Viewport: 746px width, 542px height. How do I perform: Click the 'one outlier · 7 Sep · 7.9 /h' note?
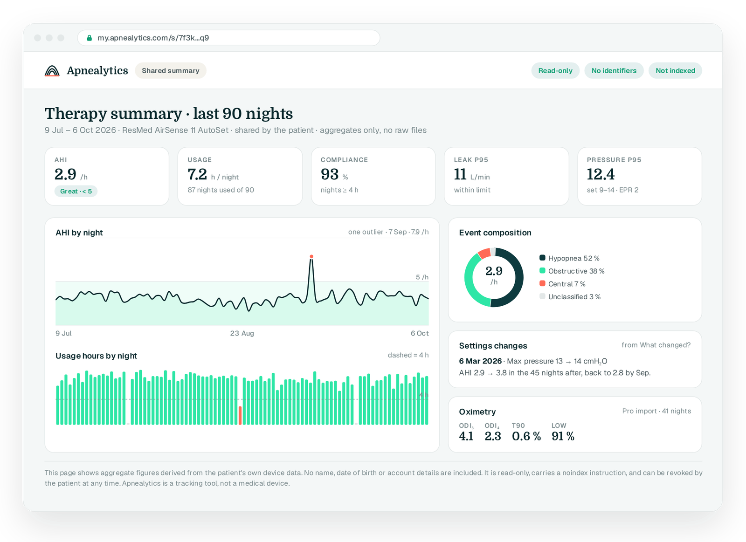tap(388, 232)
